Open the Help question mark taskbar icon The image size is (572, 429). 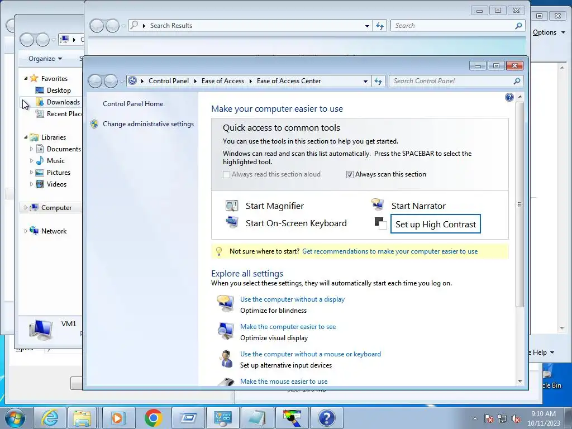327,418
